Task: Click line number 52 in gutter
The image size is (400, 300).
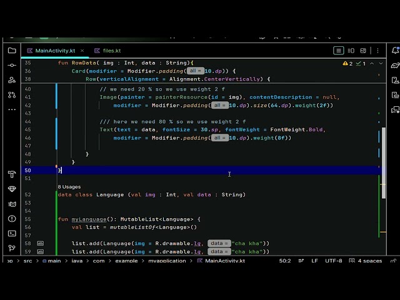Action: [27, 194]
